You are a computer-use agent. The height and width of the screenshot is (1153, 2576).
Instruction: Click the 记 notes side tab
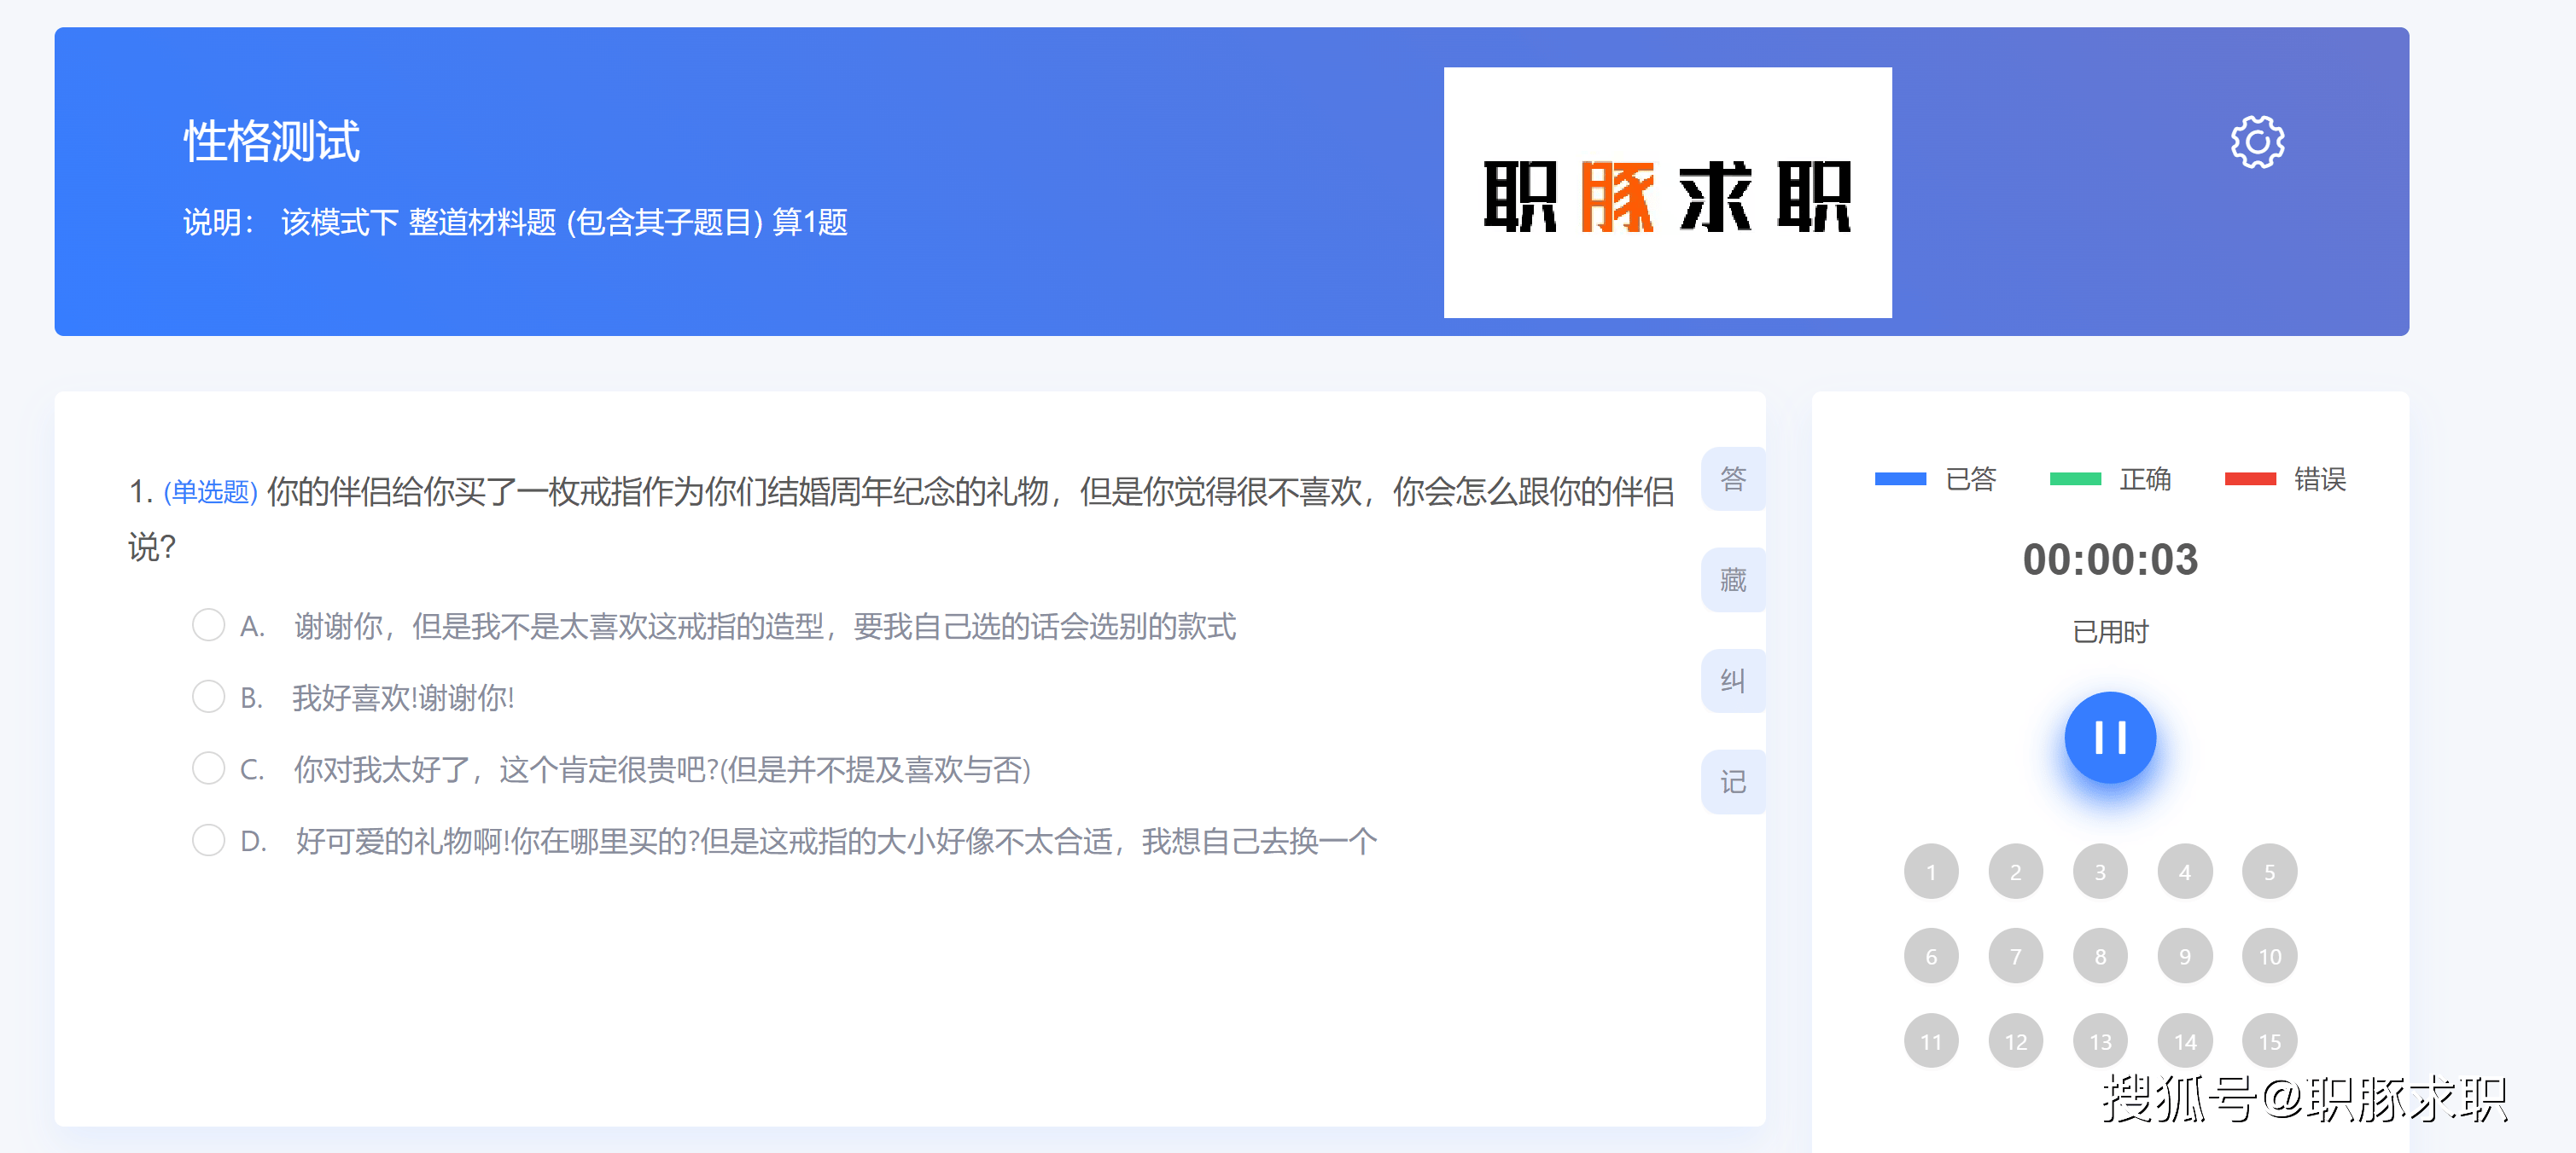coord(1732,781)
